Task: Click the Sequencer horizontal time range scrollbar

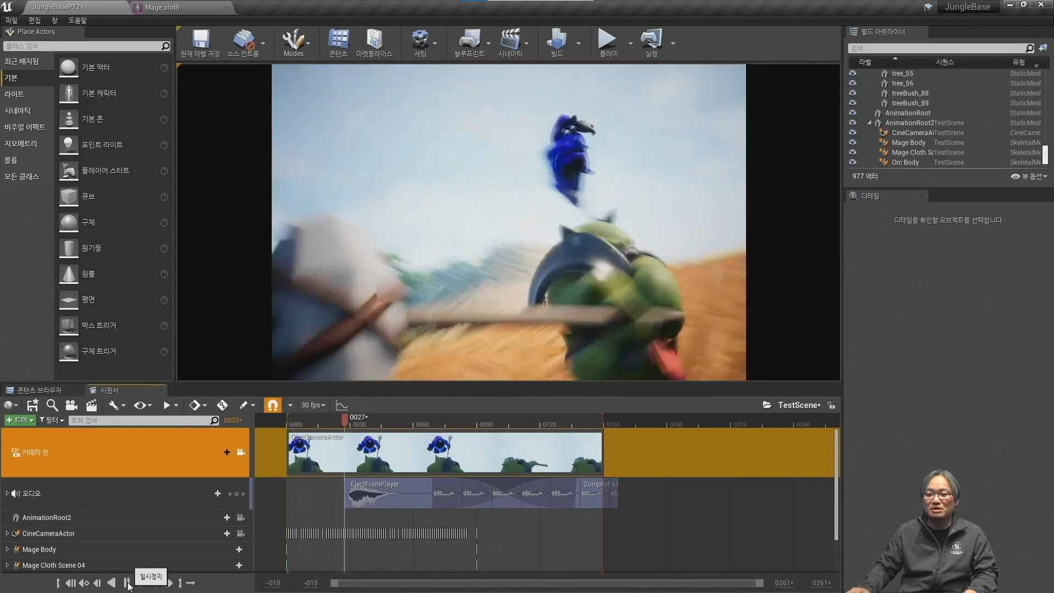Action: 546,583
